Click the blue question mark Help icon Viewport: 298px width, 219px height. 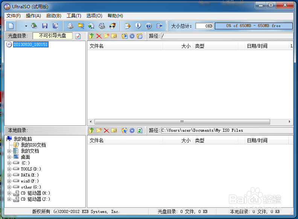149,26
